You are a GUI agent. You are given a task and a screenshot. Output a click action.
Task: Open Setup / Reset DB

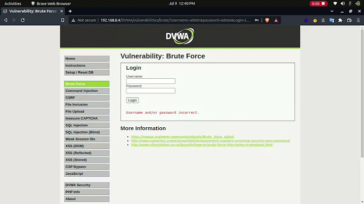point(86,73)
